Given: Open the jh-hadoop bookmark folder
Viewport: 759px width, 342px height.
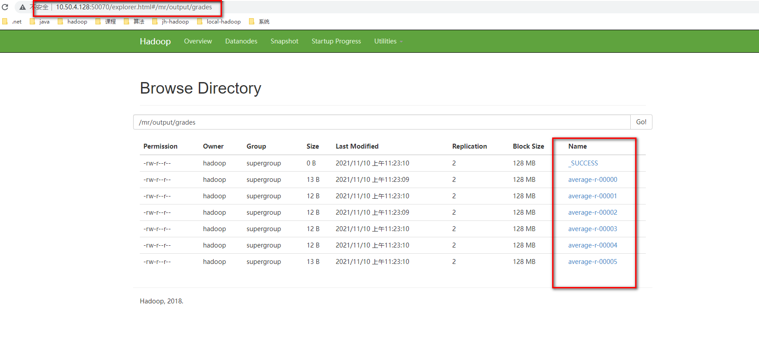Looking at the screenshot, I should click(170, 21).
